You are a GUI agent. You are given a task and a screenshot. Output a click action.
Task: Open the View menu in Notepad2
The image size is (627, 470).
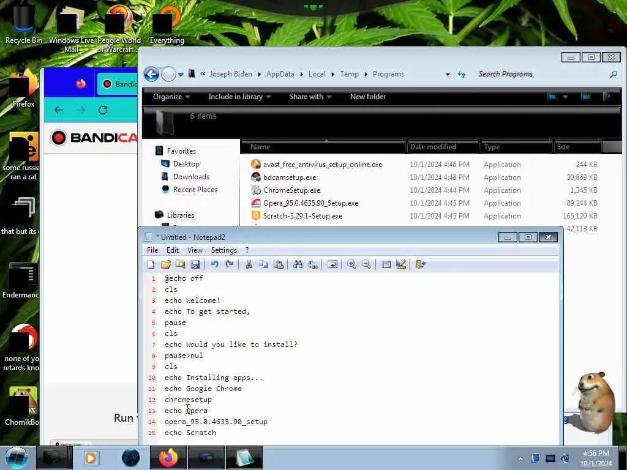pos(195,250)
